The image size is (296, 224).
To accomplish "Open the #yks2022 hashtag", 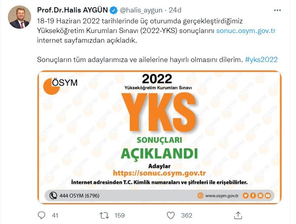I will coord(261,60).
